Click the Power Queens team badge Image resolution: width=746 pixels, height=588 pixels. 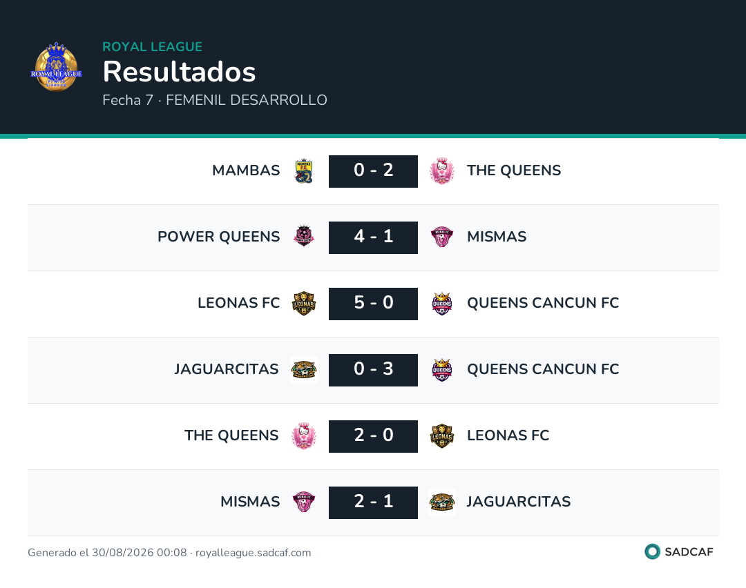[x=304, y=236]
